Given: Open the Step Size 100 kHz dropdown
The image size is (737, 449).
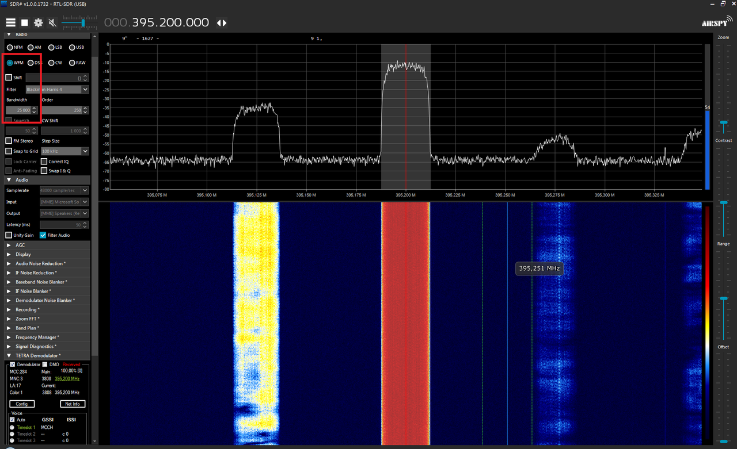Looking at the screenshot, I should coord(64,151).
